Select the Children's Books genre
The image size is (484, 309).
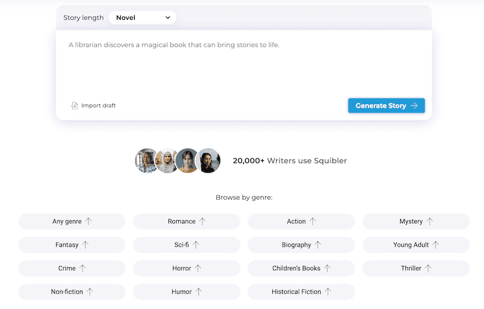[301, 268]
